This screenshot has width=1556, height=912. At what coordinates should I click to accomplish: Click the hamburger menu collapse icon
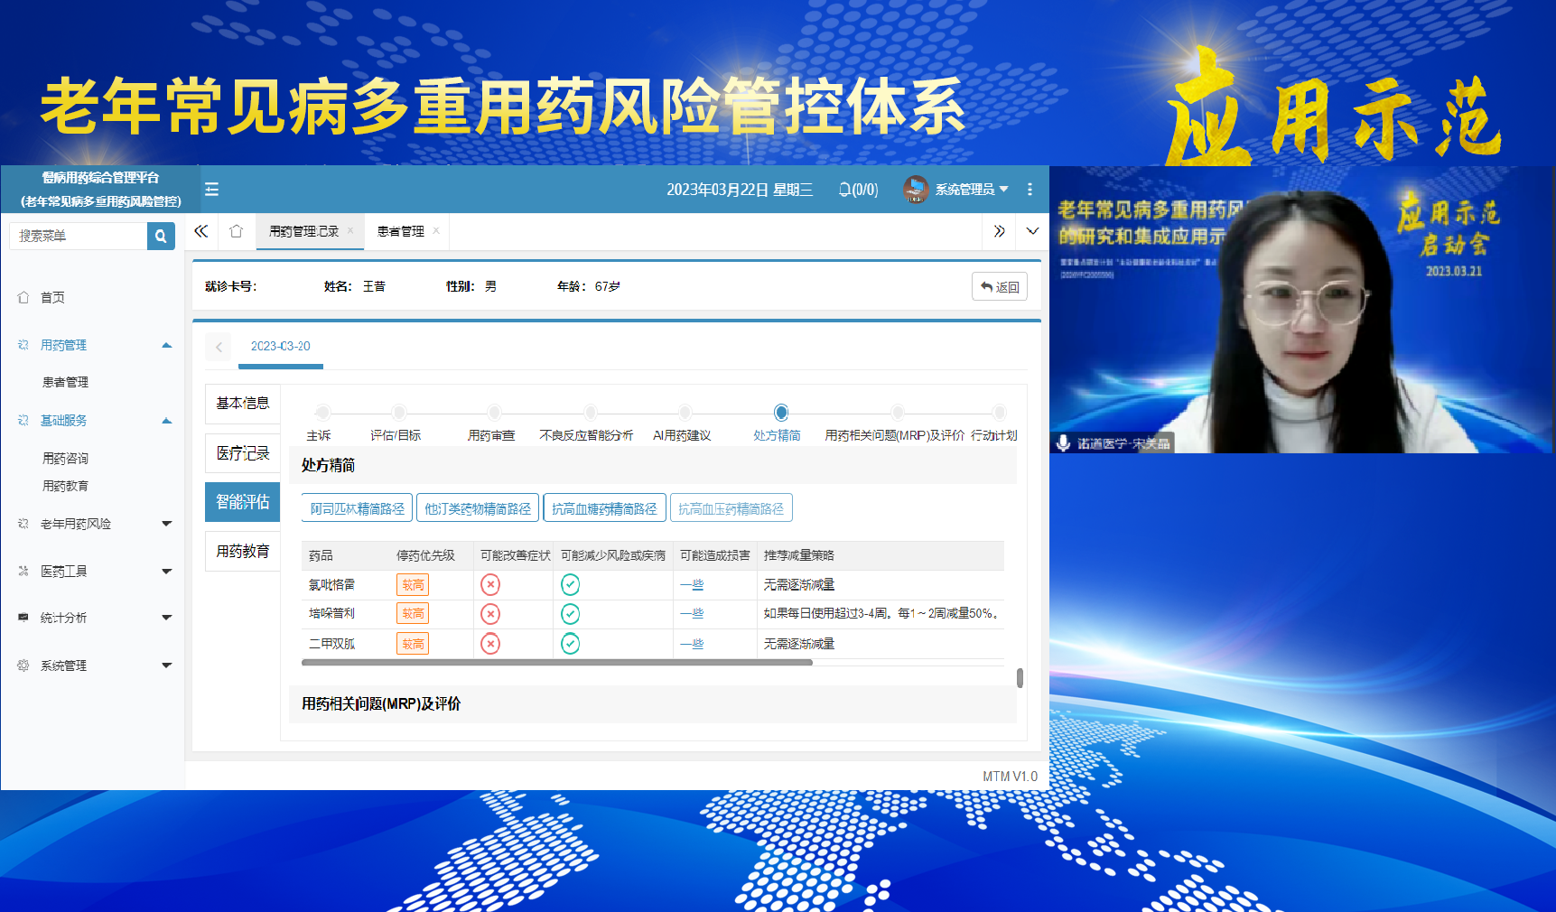[212, 190]
